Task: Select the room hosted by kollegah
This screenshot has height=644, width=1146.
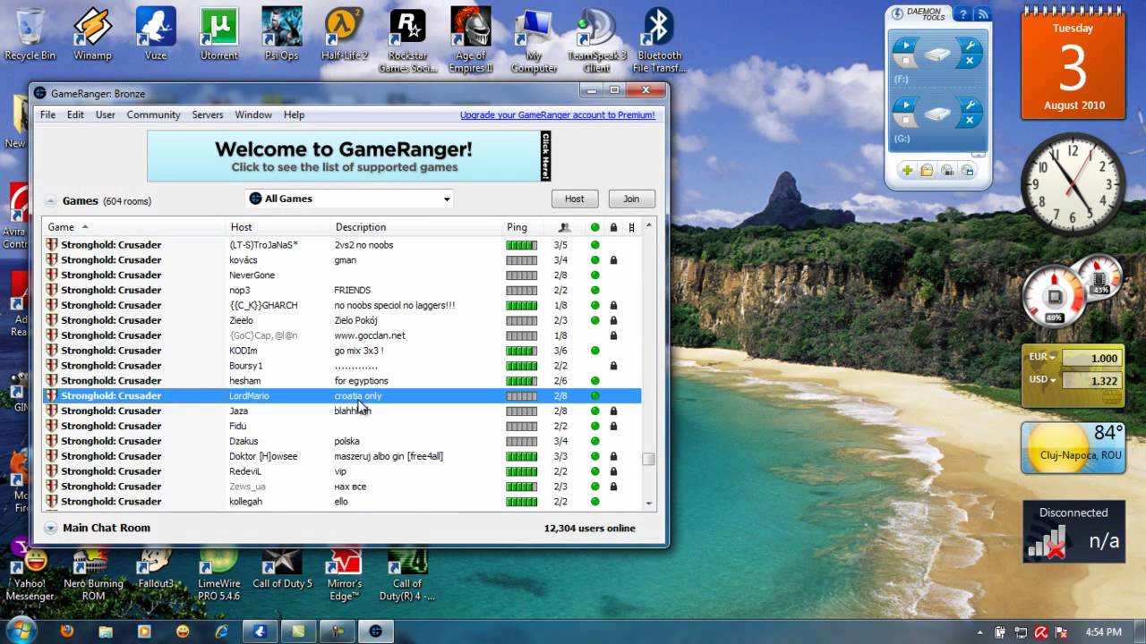Action: pos(342,502)
